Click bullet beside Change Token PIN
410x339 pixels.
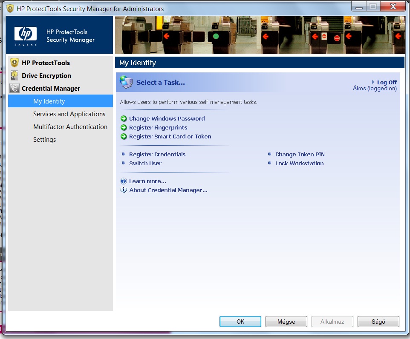click(x=270, y=154)
